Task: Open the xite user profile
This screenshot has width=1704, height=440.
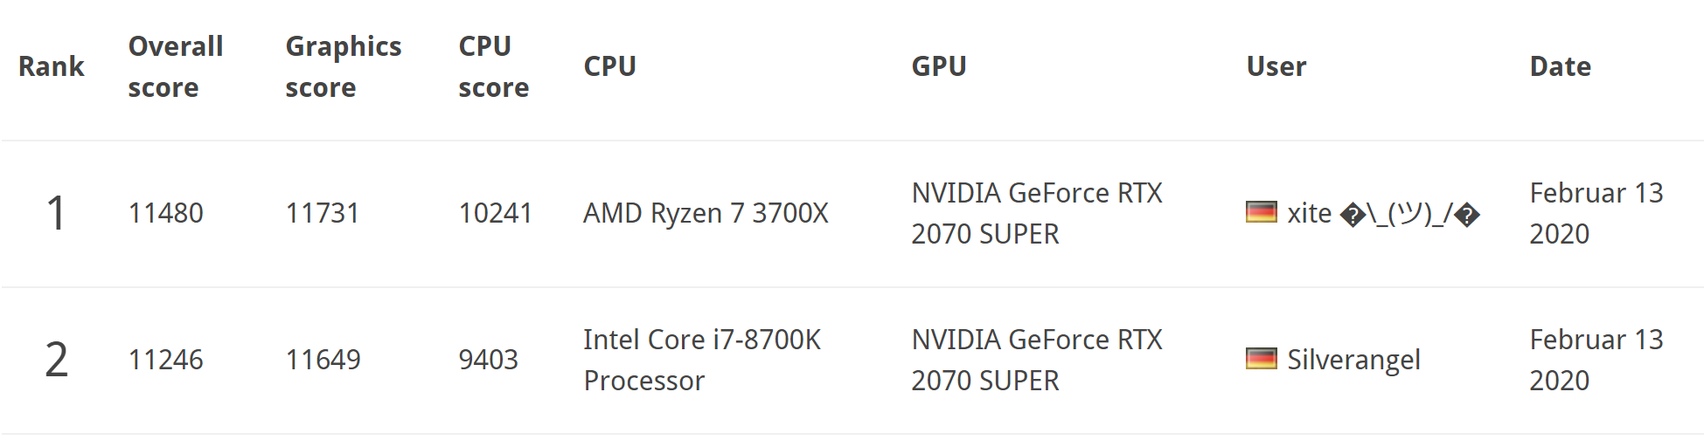Action: [1382, 213]
